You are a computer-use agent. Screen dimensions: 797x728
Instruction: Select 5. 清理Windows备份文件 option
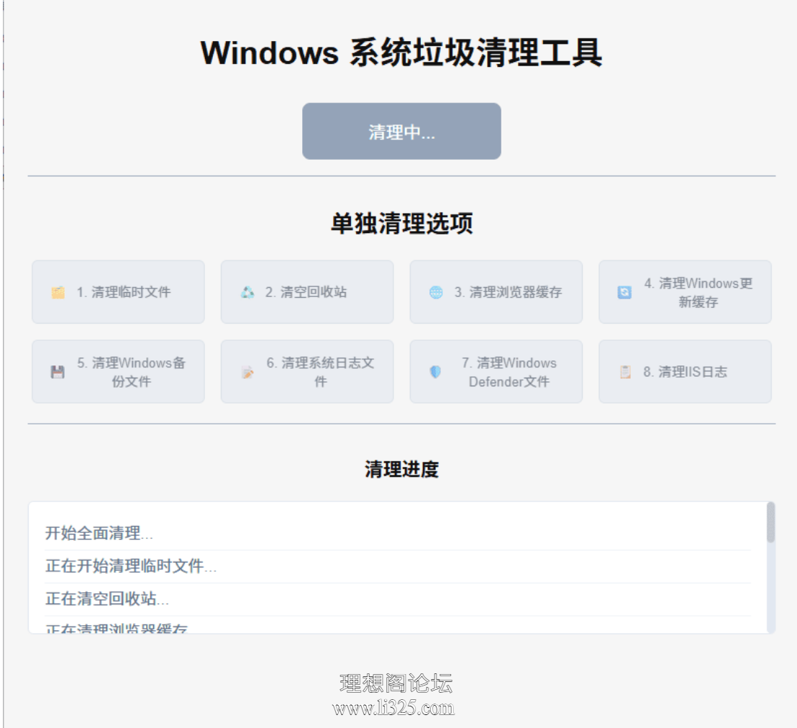pyautogui.click(x=119, y=372)
